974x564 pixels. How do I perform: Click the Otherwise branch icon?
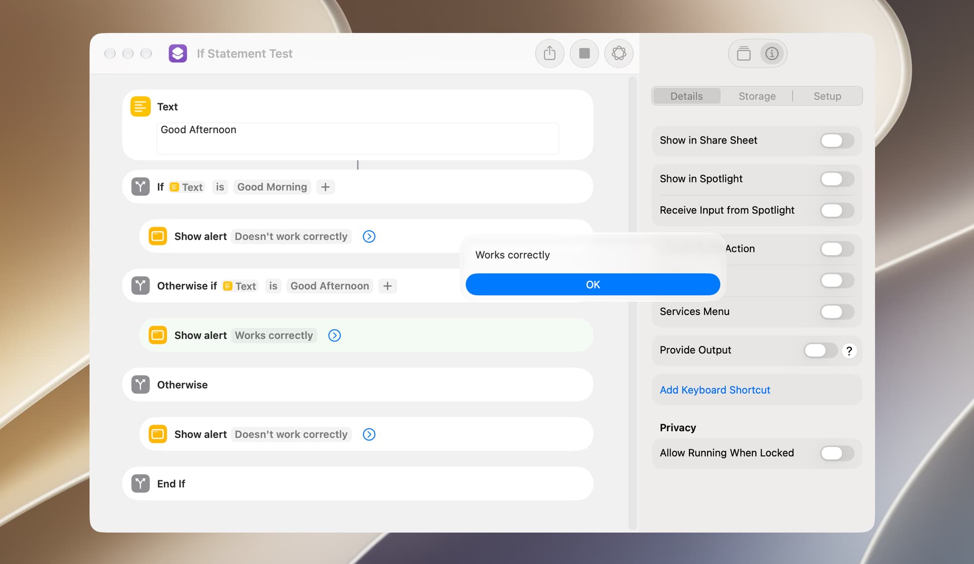(141, 384)
